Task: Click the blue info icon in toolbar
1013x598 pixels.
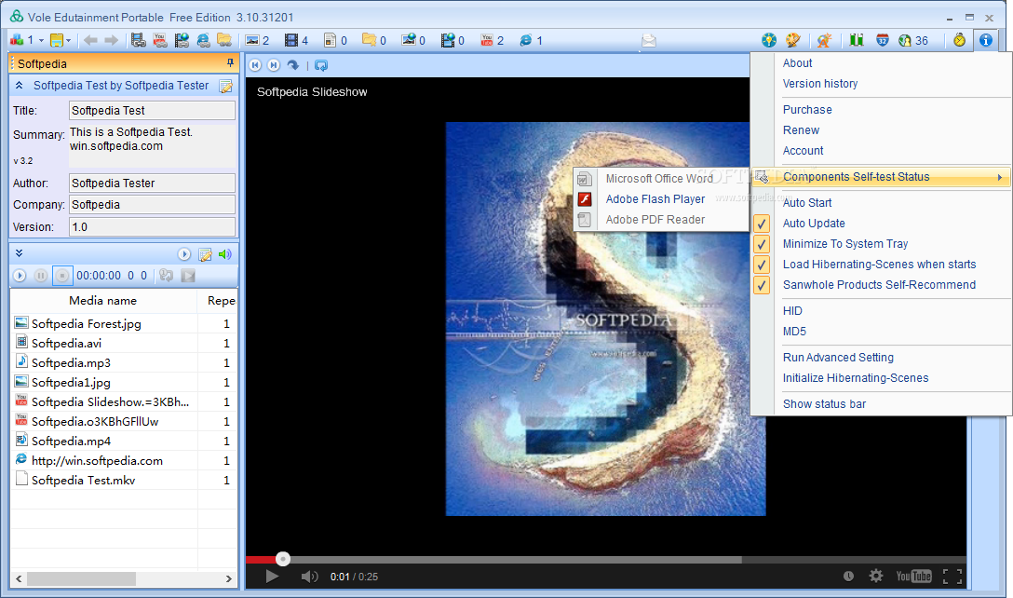Action: click(985, 40)
